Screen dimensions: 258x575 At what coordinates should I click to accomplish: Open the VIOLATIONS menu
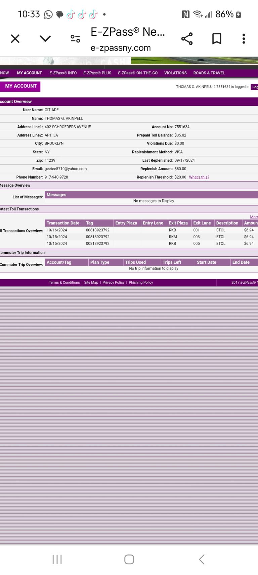pyautogui.click(x=175, y=73)
